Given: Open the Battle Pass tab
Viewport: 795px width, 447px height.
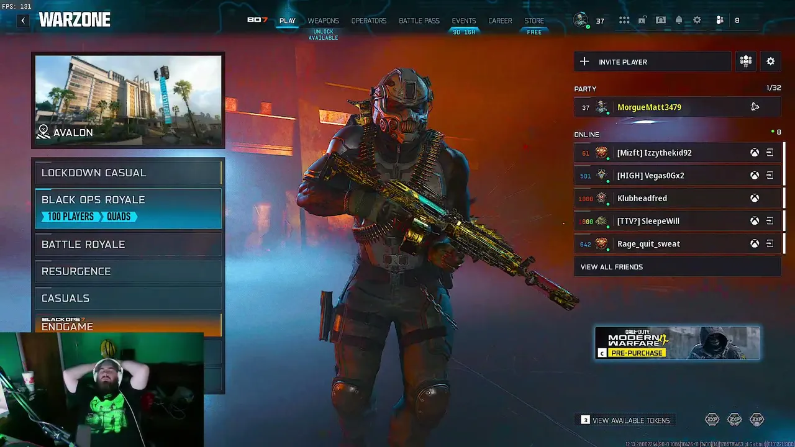Looking at the screenshot, I should pos(419,20).
